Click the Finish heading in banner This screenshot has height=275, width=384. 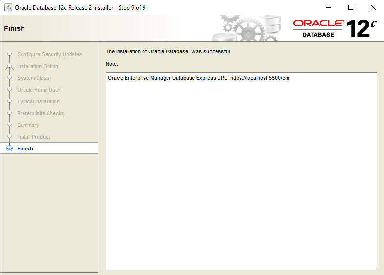coord(15,28)
